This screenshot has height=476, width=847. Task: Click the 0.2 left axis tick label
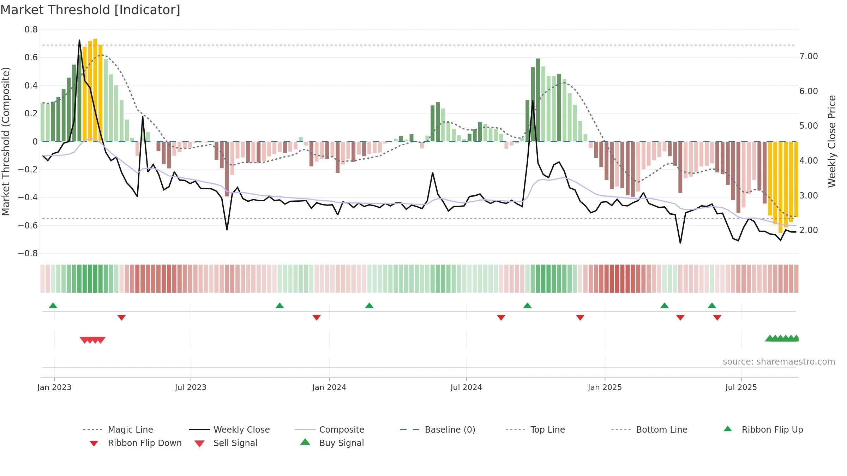pyautogui.click(x=31, y=114)
